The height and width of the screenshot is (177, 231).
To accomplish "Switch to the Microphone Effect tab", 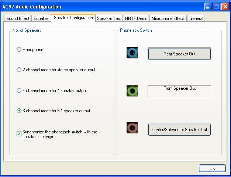I will (168, 18).
